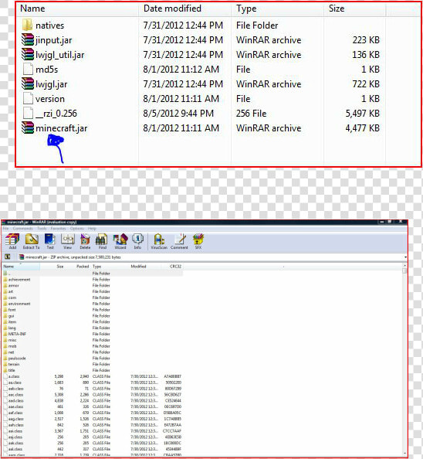Image resolution: width=423 pixels, height=459 pixels.
Task: Click the minecraft.jar archive icon in Explorer
Action: 28,128
